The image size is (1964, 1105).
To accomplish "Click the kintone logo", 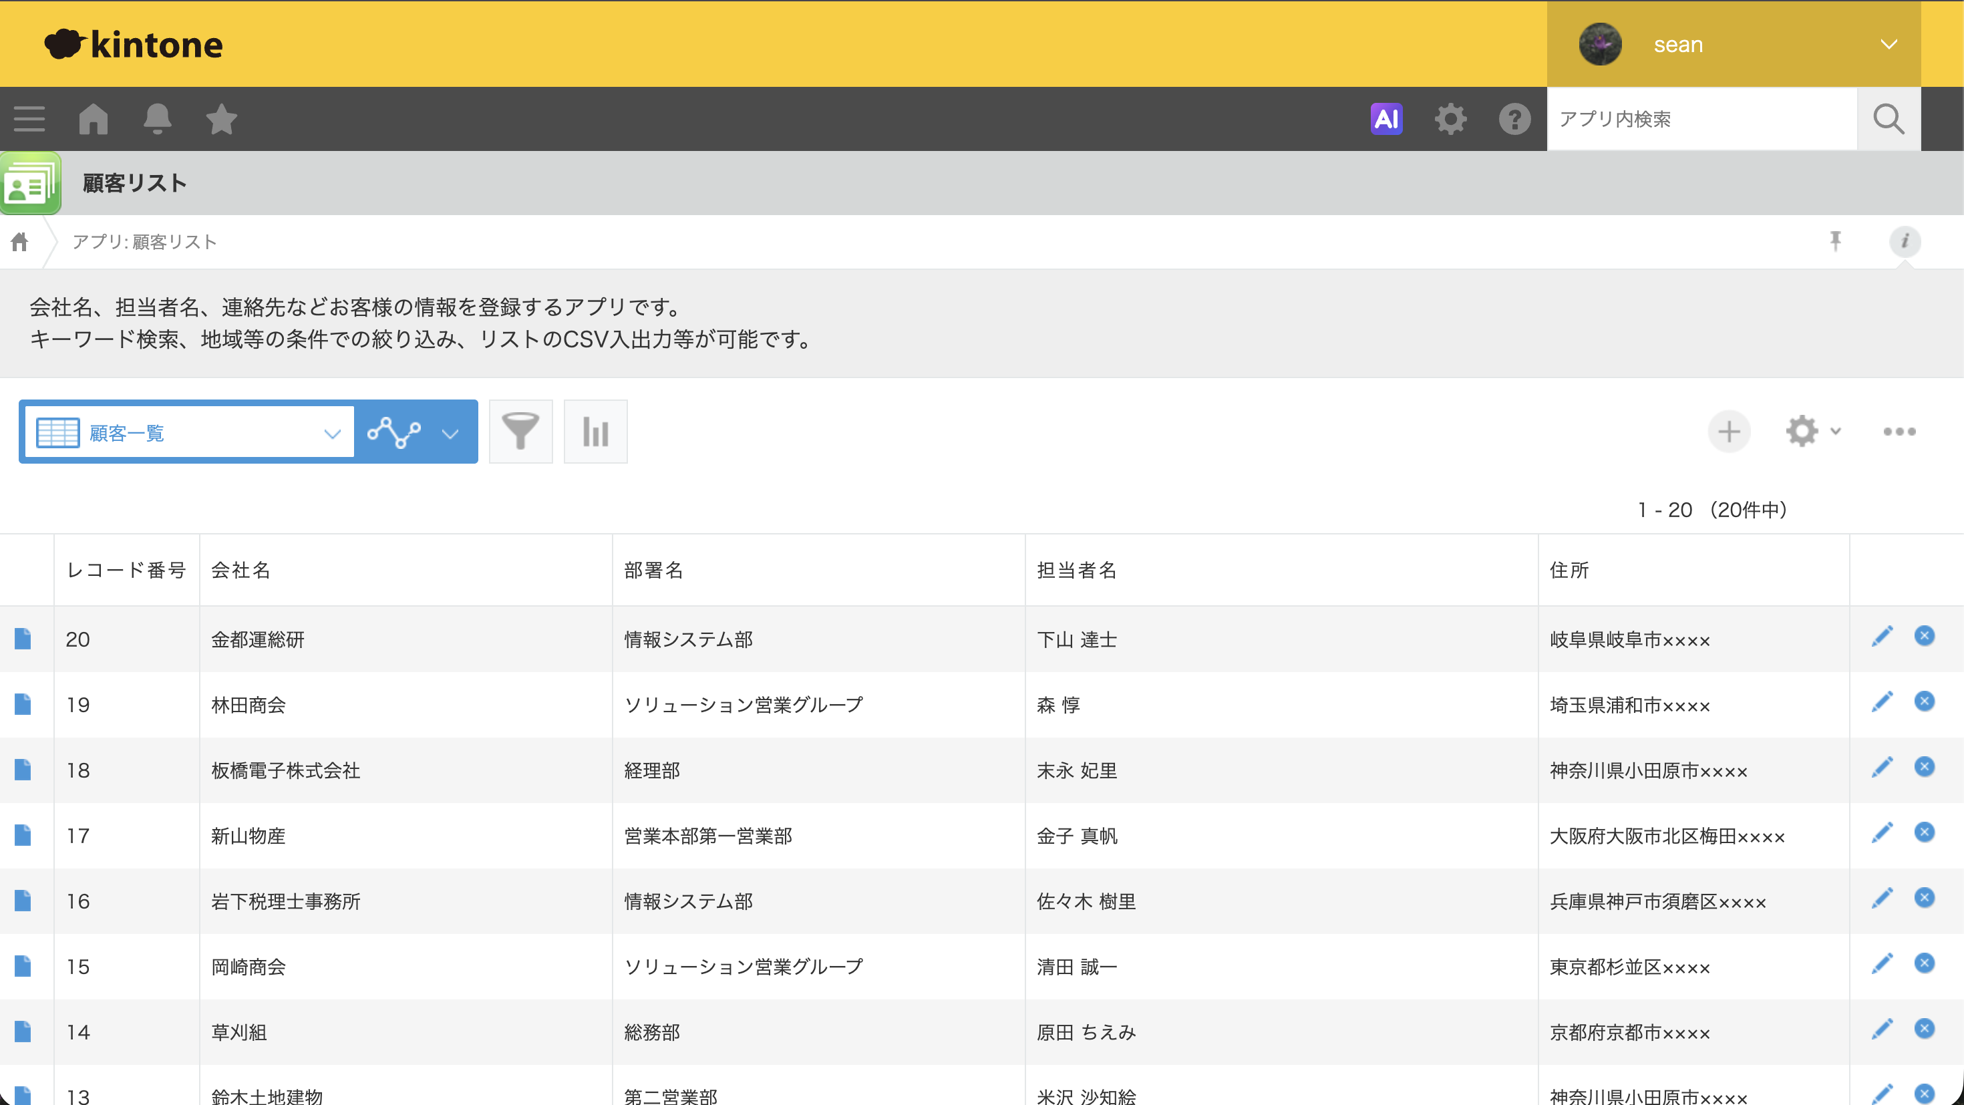I will point(134,44).
